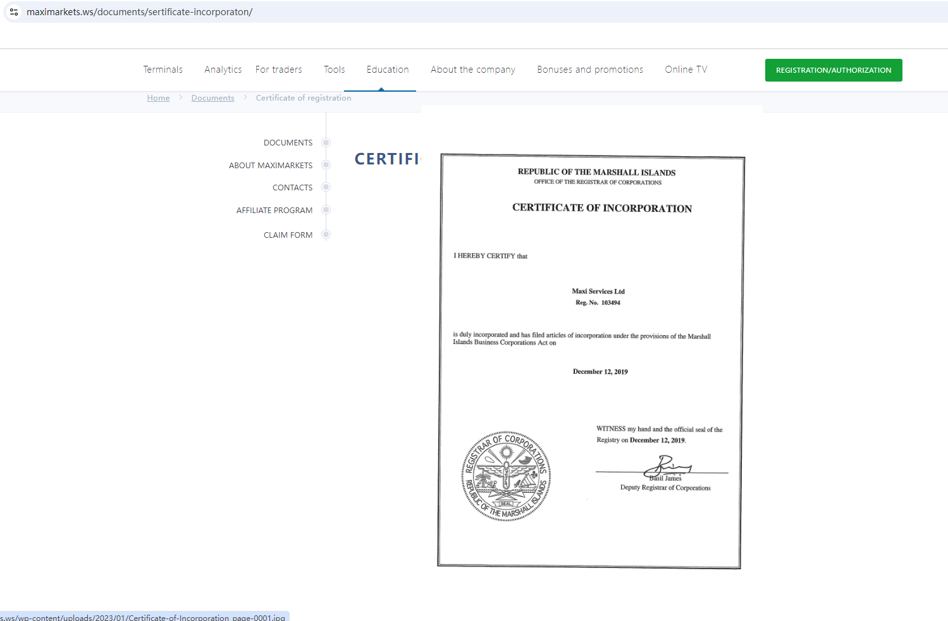Click the Documents breadcrumb link

pos(212,98)
